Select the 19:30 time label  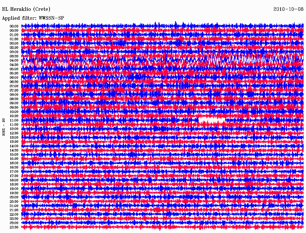pos(14,193)
